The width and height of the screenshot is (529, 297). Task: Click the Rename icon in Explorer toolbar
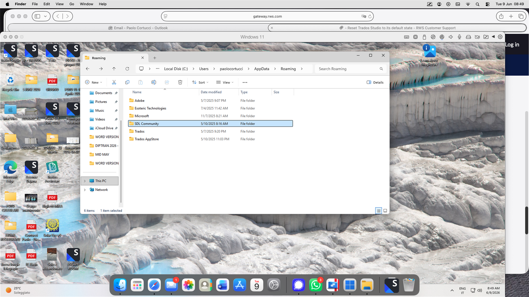click(154, 82)
